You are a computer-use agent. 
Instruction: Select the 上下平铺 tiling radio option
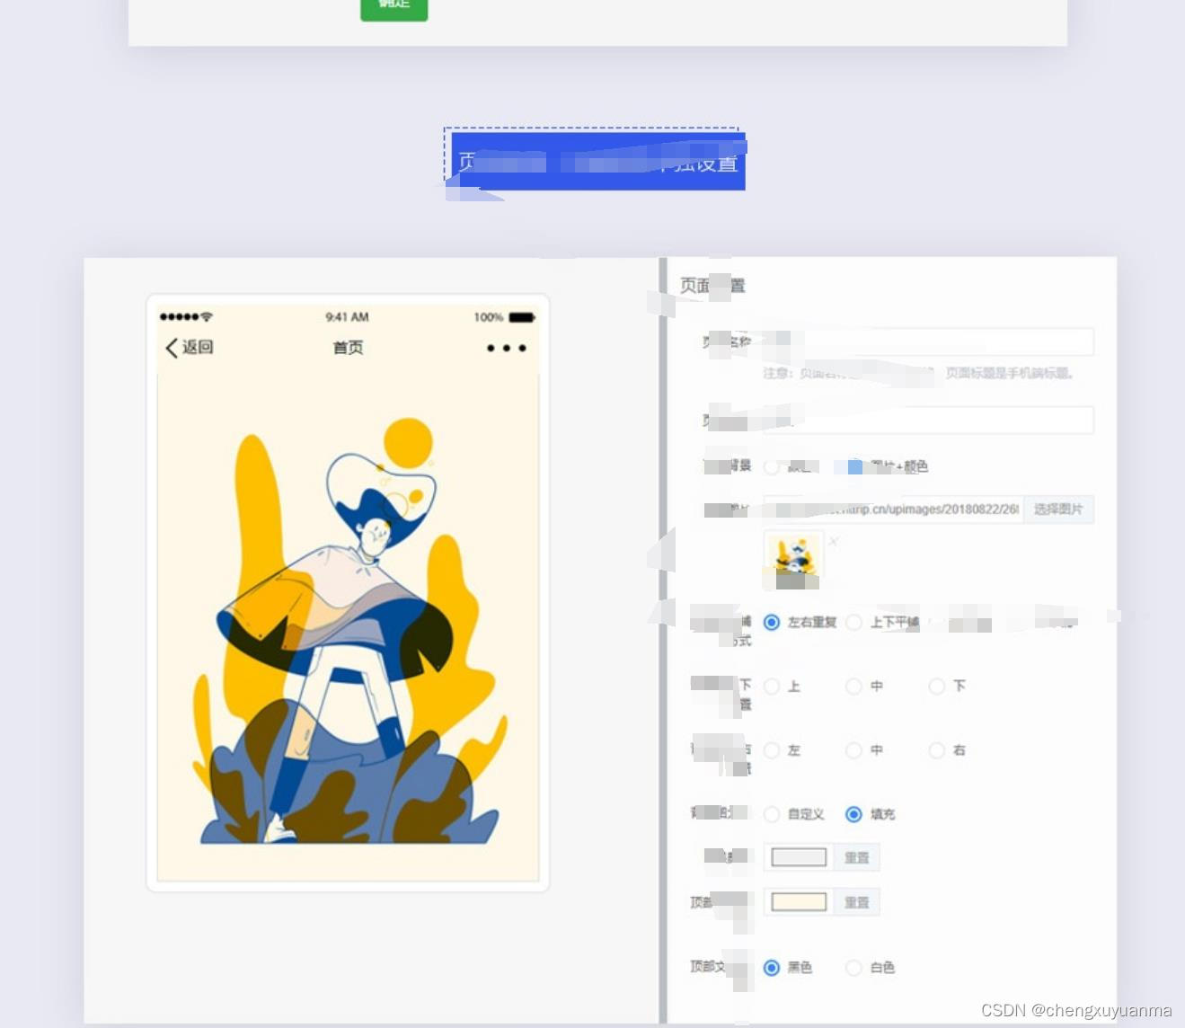854,622
